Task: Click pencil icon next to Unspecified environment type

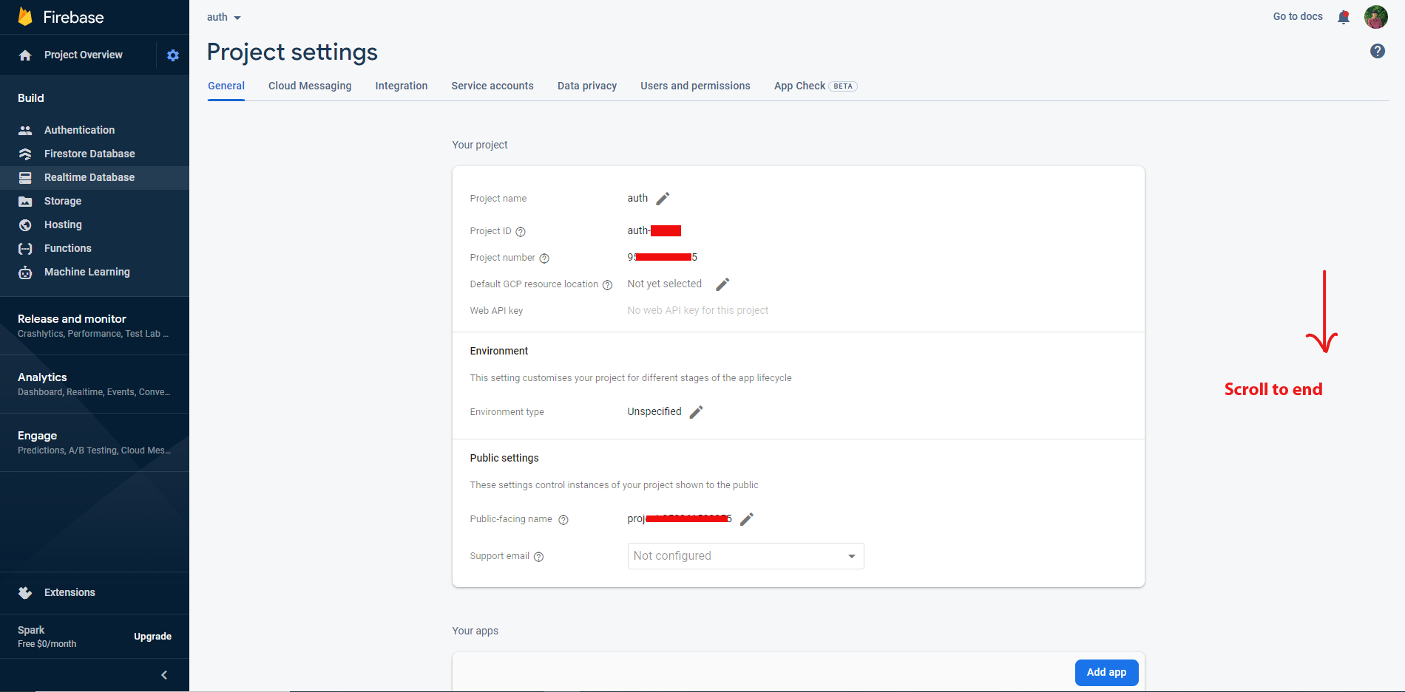Action: [696, 412]
